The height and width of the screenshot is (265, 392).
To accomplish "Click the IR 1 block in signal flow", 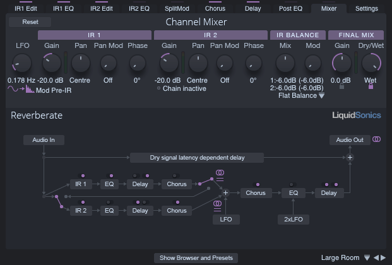I will [x=81, y=184].
